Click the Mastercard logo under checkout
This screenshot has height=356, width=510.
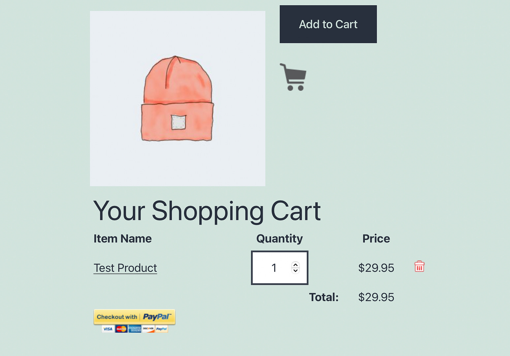tap(121, 329)
